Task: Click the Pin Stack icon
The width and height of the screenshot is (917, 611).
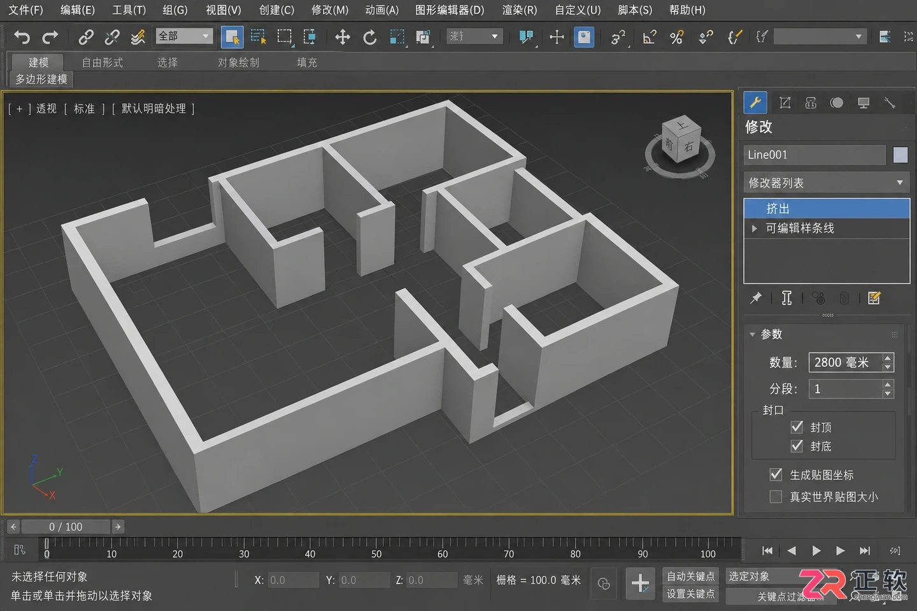Action: click(756, 298)
